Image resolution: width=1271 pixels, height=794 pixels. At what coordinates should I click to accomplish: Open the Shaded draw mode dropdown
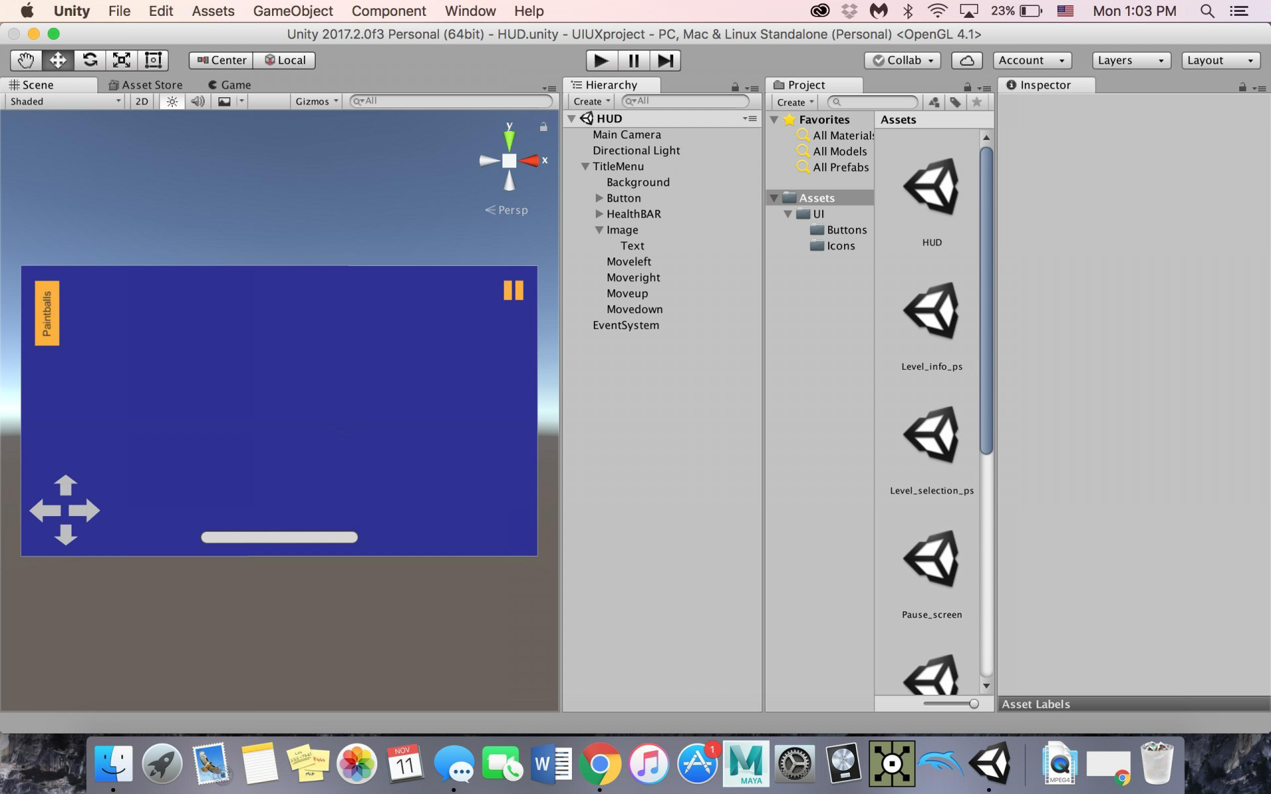click(x=65, y=101)
